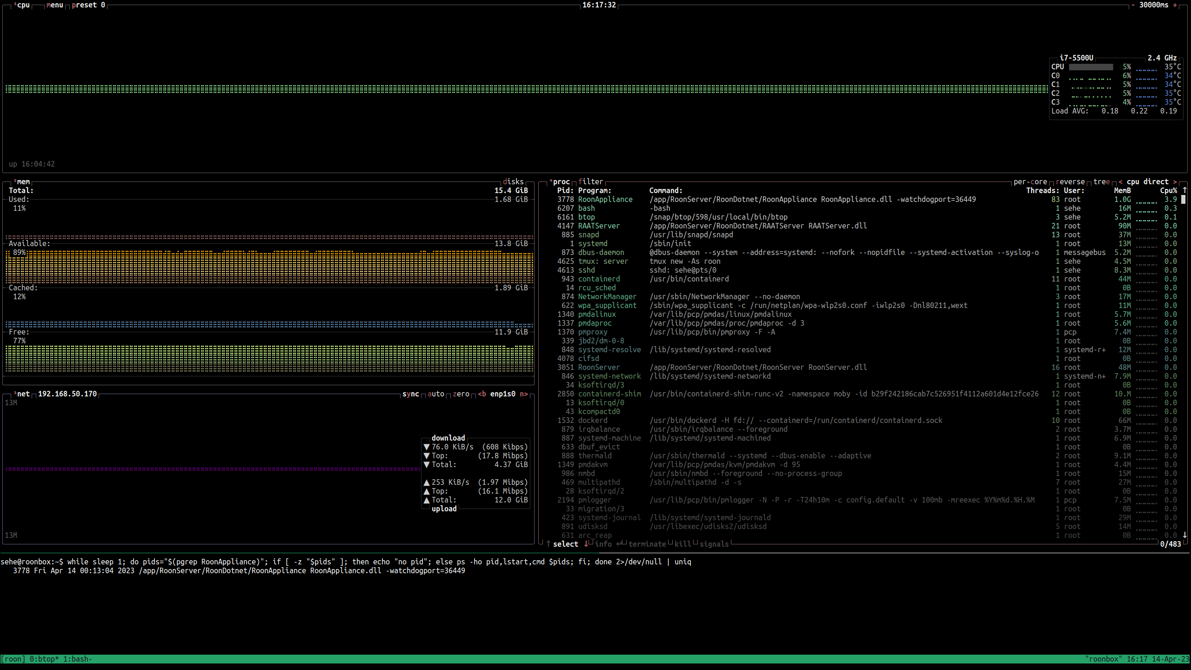Click the terminate button in proc footer
This screenshot has width=1191, height=670.
tap(647, 544)
